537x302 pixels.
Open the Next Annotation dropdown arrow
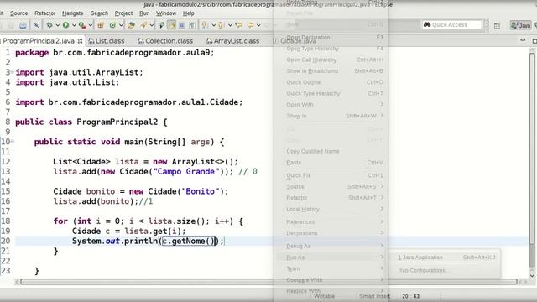pyautogui.click(x=213, y=25)
